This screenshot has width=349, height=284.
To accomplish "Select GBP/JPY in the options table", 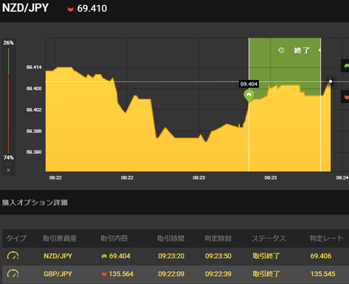I will [x=58, y=274].
